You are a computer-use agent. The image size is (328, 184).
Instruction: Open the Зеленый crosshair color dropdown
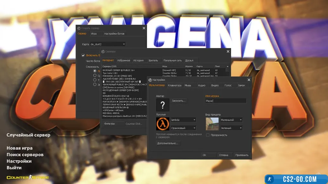(231, 128)
